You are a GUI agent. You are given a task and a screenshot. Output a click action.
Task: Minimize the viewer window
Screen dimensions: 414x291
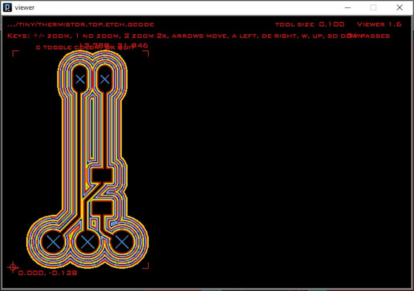point(347,7)
